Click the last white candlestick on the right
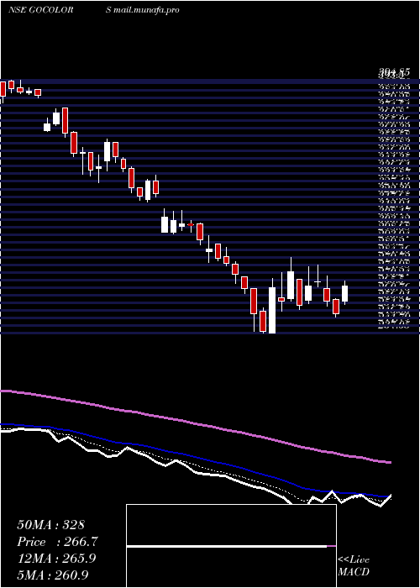420x588 pixels. point(344,293)
